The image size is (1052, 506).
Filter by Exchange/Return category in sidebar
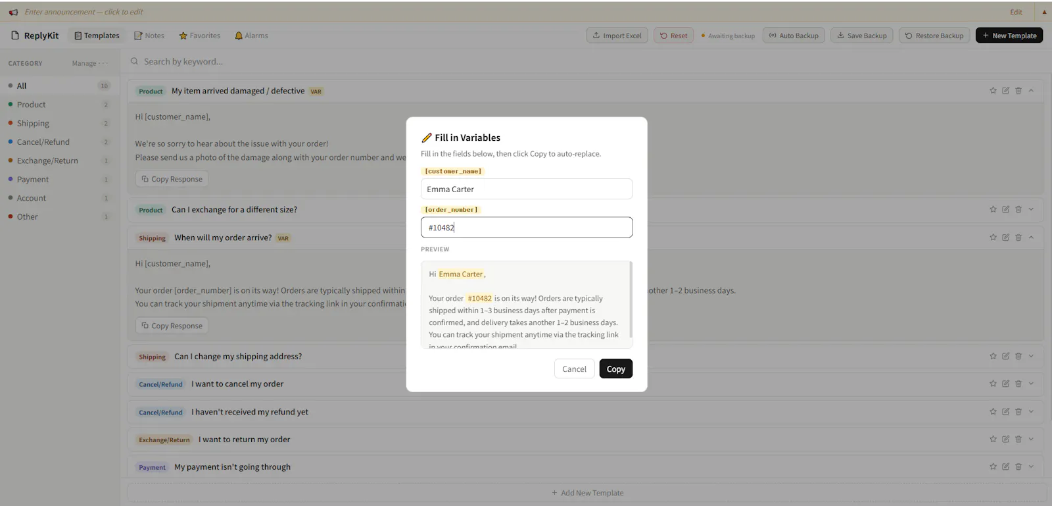click(x=59, y=161)
